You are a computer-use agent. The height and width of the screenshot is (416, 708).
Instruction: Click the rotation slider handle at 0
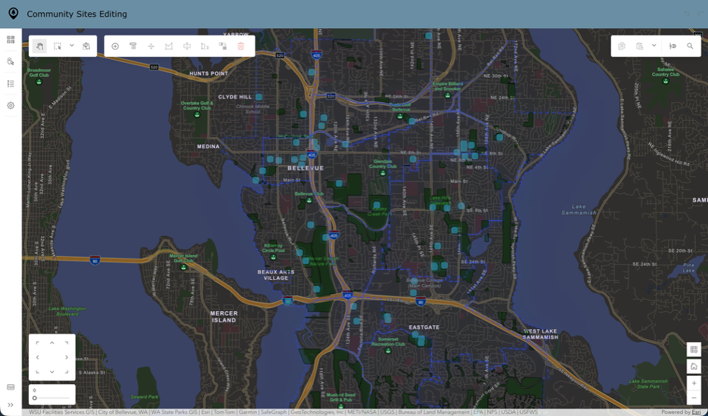(x=35, y=398)
